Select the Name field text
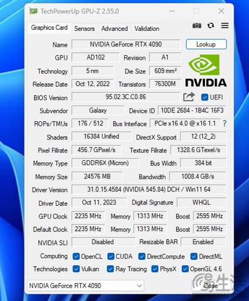The height and width of the screenshot is (301, 249). (126, 44)
